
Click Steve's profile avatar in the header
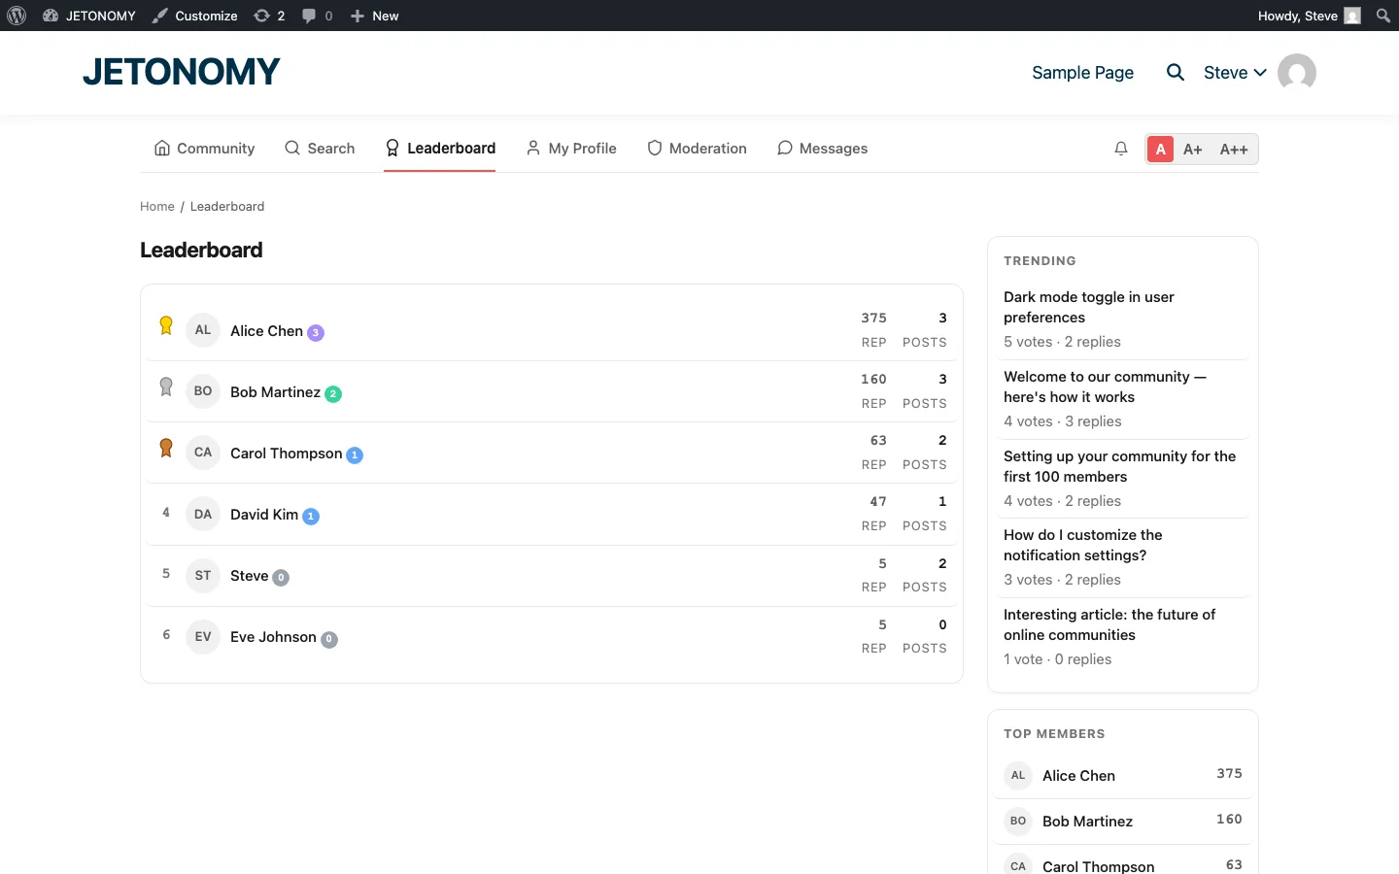(1296, 72)
